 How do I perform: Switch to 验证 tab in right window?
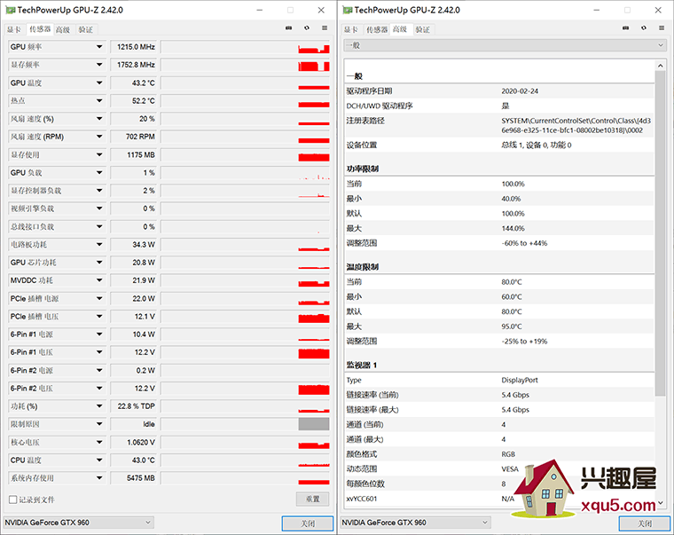click(423, 29)
